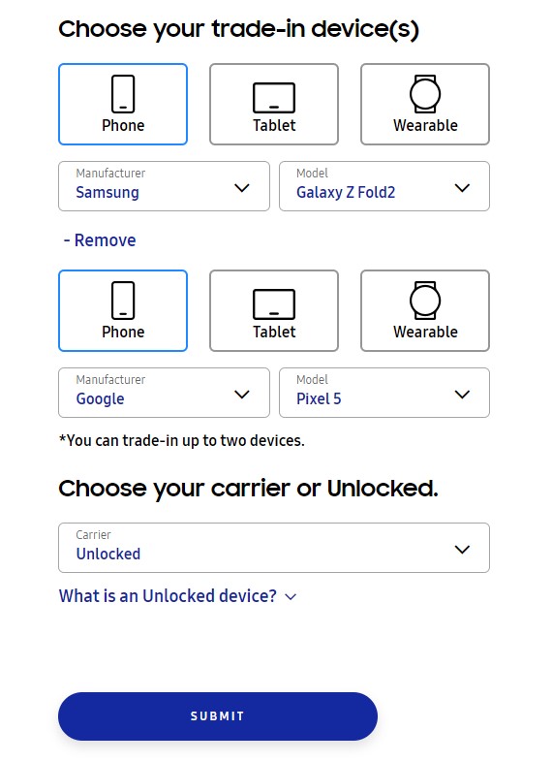Choose second device Tablet option label

tap(274, 332)
